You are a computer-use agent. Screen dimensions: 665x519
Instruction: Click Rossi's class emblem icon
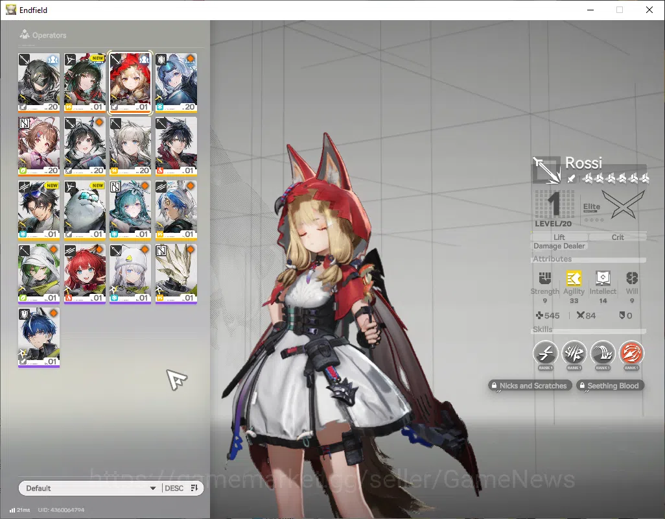(546, 170)
